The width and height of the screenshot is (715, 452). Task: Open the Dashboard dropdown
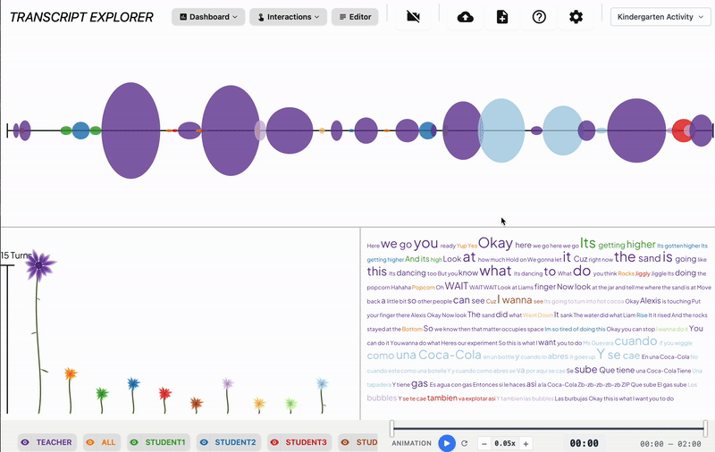(x=208, y=17)
